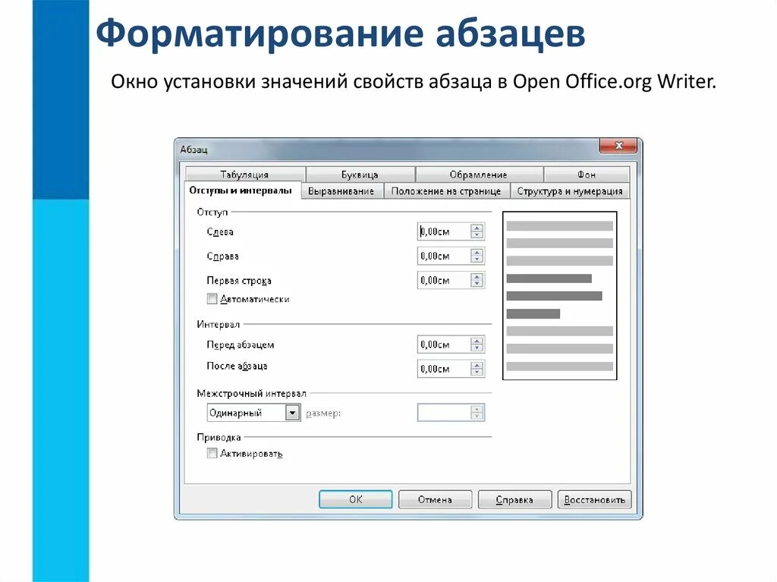
Task: Go to Положение на странице tab
Action: tap(446, 191)
